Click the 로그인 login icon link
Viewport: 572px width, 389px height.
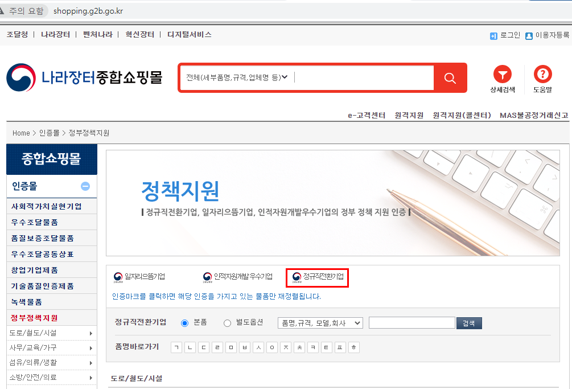click(505, 35)
